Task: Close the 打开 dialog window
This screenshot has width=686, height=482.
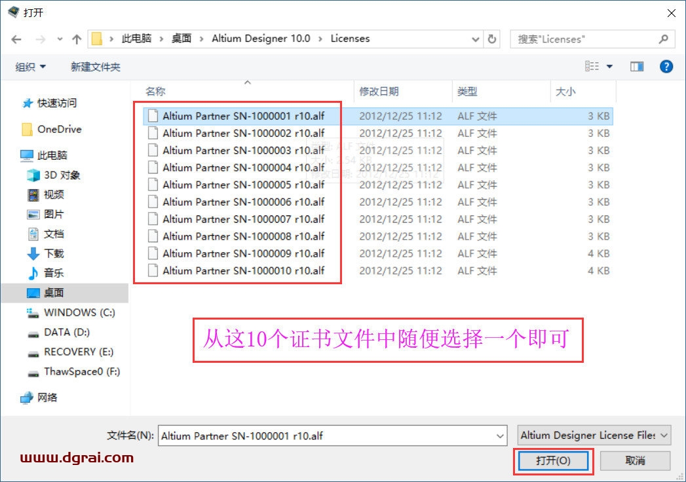Action: pyautogui.click(x=672, y=13)
